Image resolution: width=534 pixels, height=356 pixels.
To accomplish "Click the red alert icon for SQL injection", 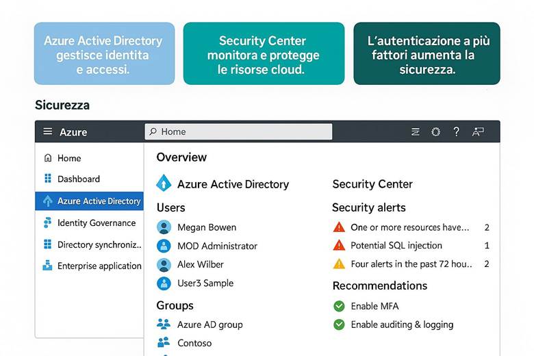I will pos(339,245).
